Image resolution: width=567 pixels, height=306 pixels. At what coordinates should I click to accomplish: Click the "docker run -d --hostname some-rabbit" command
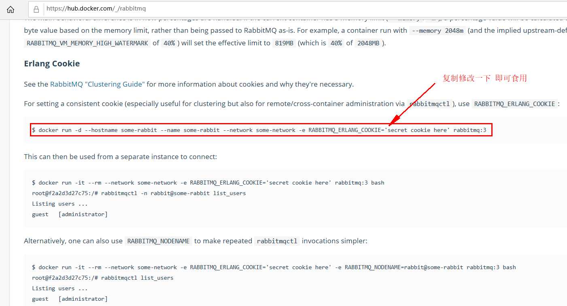click(x=259, y=130)
